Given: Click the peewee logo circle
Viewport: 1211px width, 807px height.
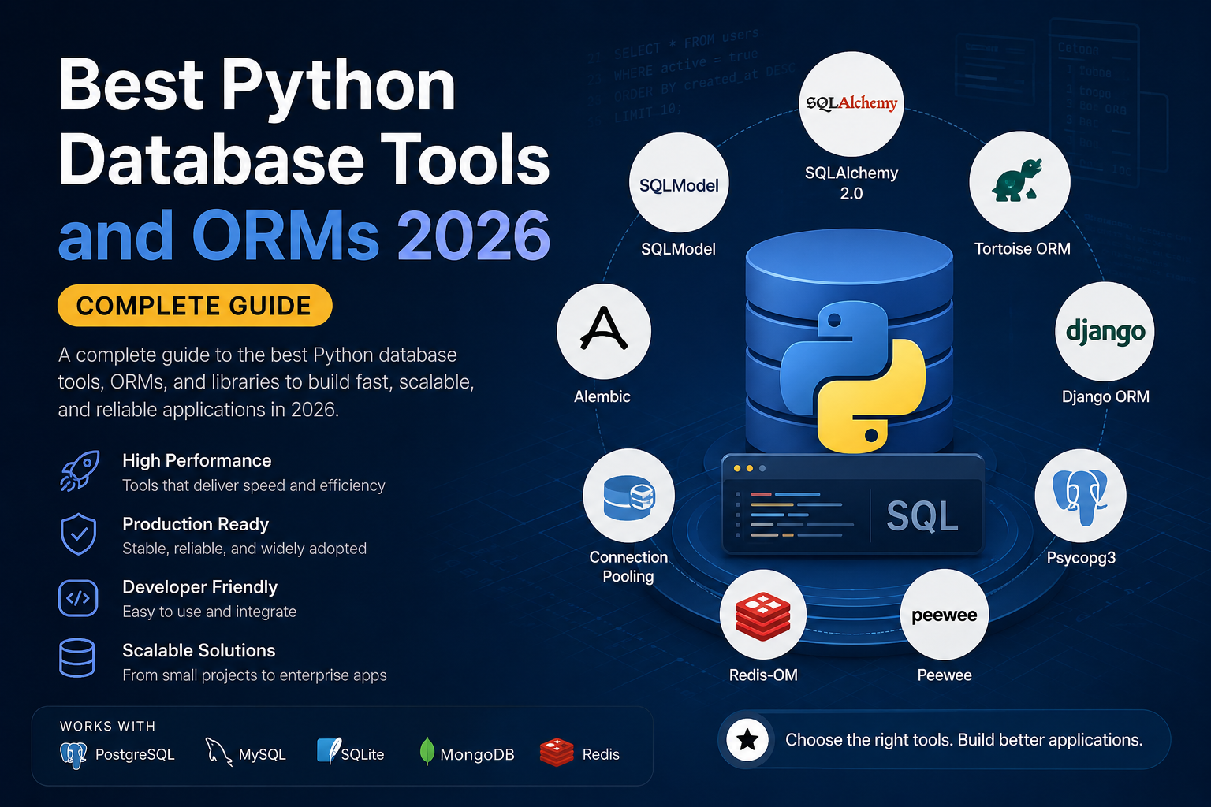Looking at the screenshot, I should 944,615.
